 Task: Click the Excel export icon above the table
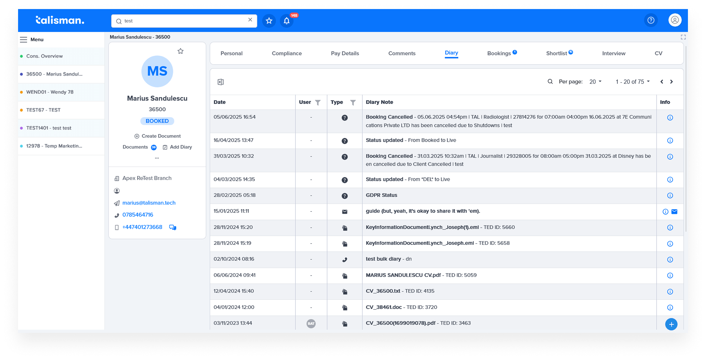point(220,82)
